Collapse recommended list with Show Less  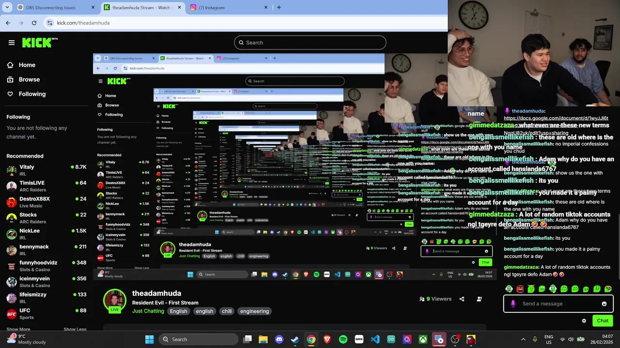[75, 329]
